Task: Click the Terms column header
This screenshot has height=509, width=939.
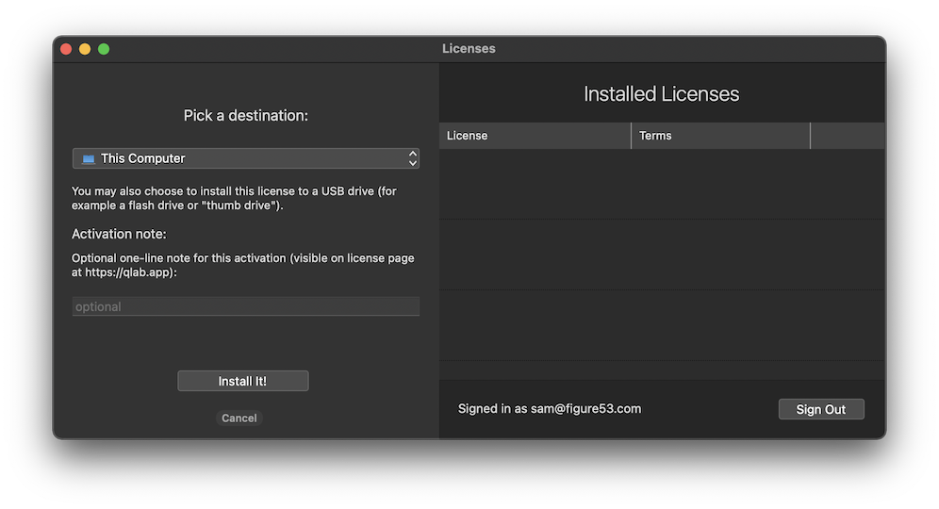Action: point(720,136)
